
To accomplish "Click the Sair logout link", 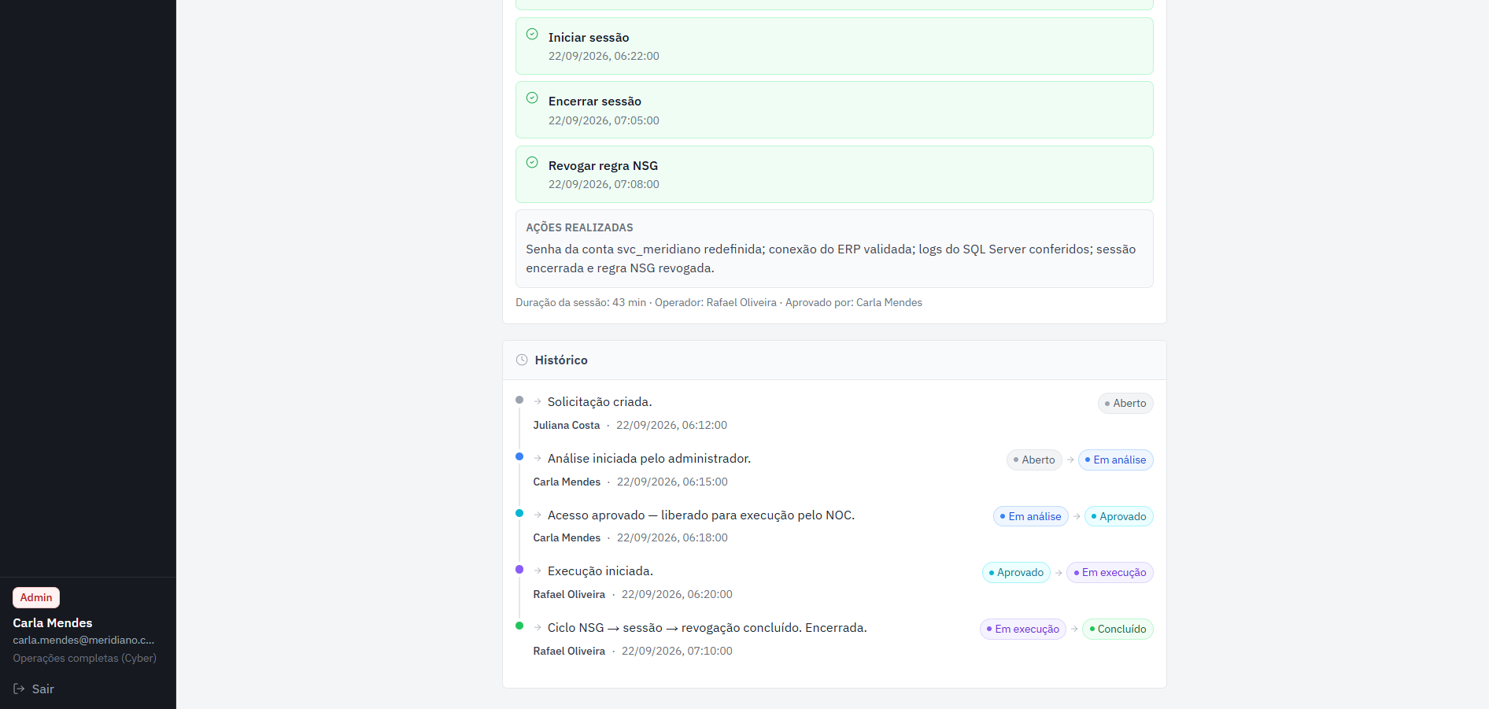I will [x=34, y=689].
